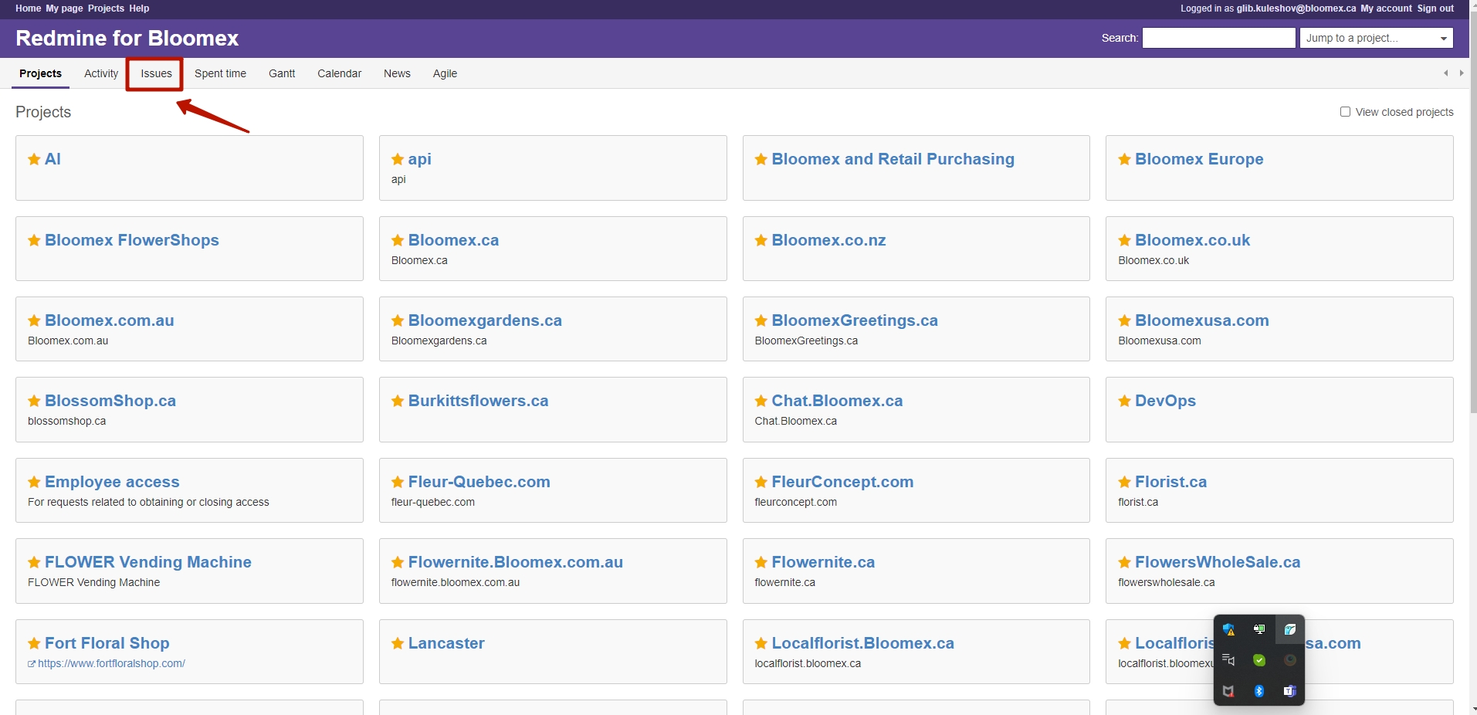Image resolution: width=1477 pixels, height=715 pixels.
Task: Open the Calendar tab
Action: click(x=339, y=73)
